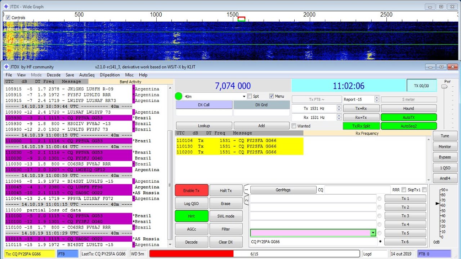Screen dimensions: 461x259
Task: Select the radio button next to Tx 5
Action: 379,233
